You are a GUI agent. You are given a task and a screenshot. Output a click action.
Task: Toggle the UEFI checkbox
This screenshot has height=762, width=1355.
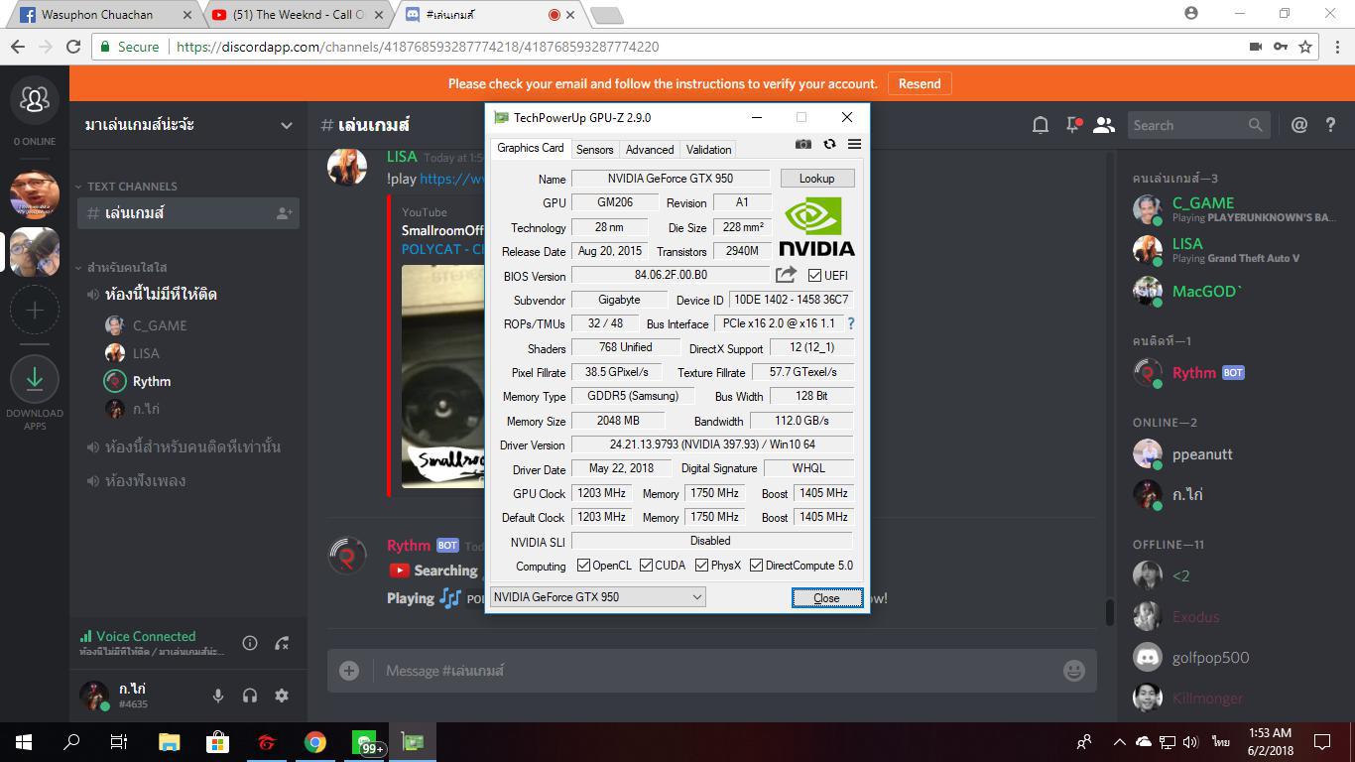815,275
